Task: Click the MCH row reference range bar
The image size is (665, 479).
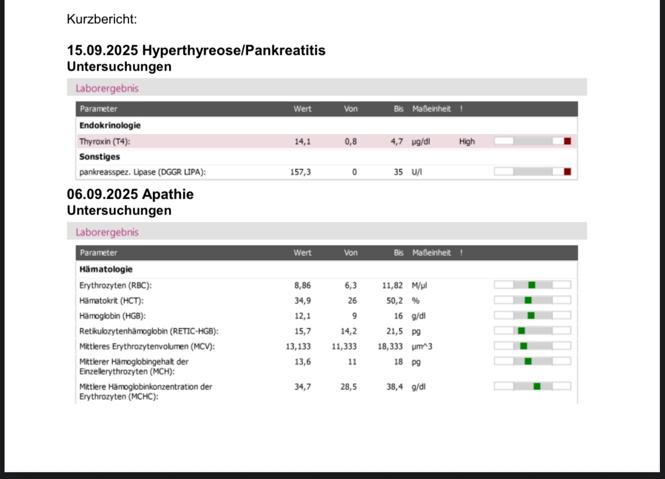Action: tap(532, 361)
